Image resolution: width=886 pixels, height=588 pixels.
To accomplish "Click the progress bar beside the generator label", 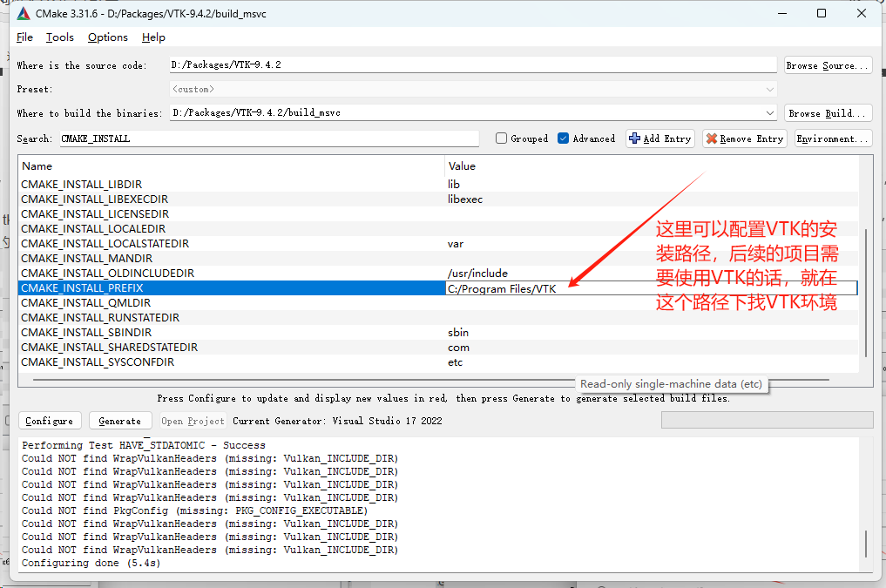I will click(x=768, y=420).
